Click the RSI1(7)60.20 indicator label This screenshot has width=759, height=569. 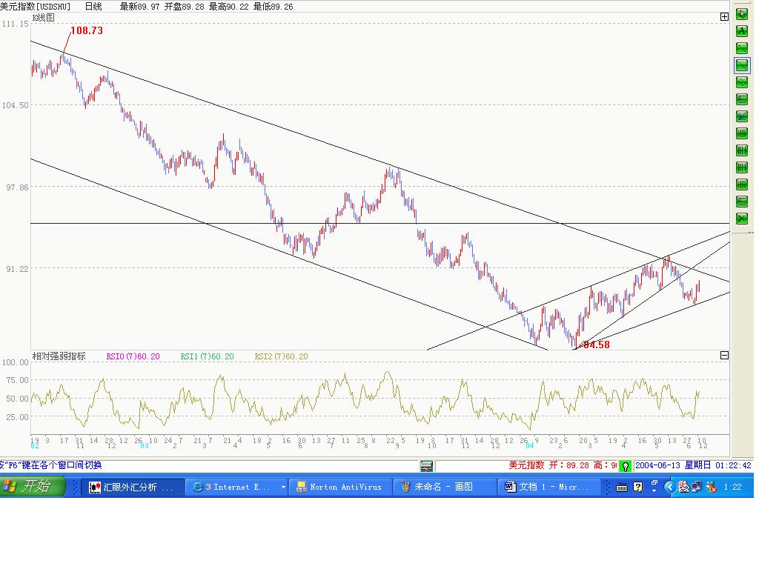(x=208, y=356)
